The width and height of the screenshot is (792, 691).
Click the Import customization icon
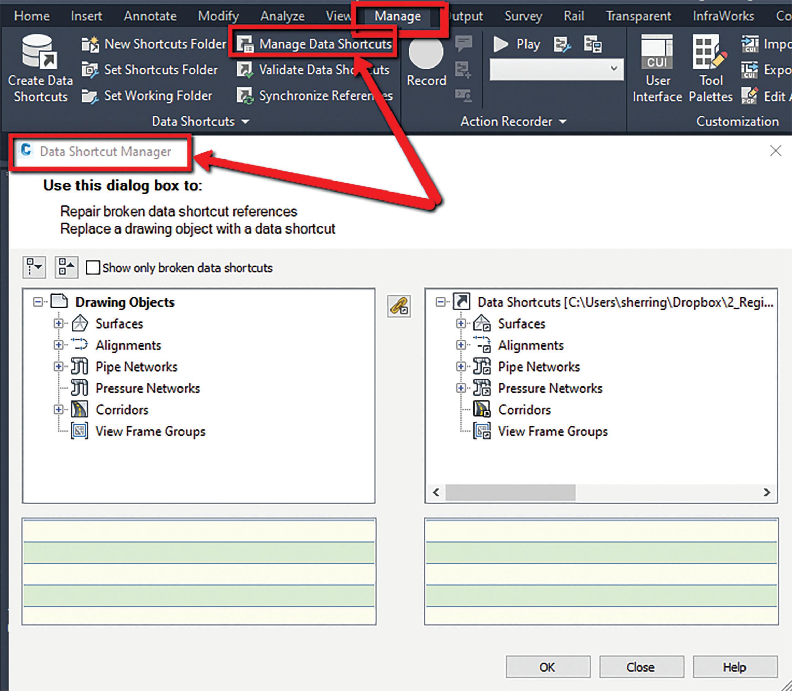(x=750, y=44)
